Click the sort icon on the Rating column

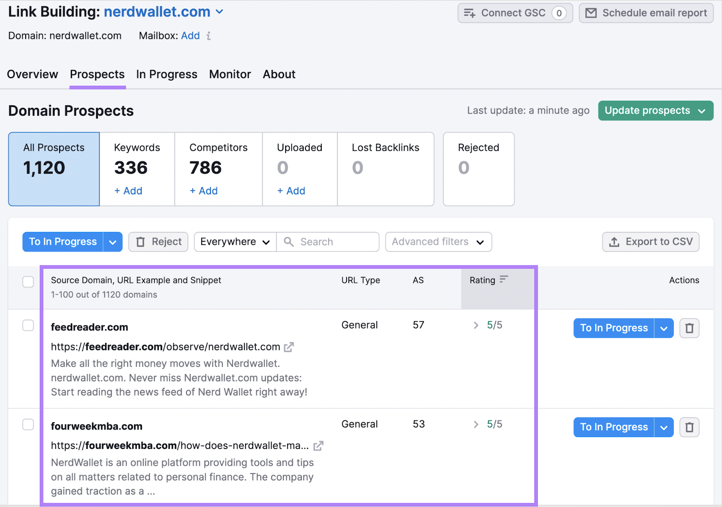coord(504,279)
